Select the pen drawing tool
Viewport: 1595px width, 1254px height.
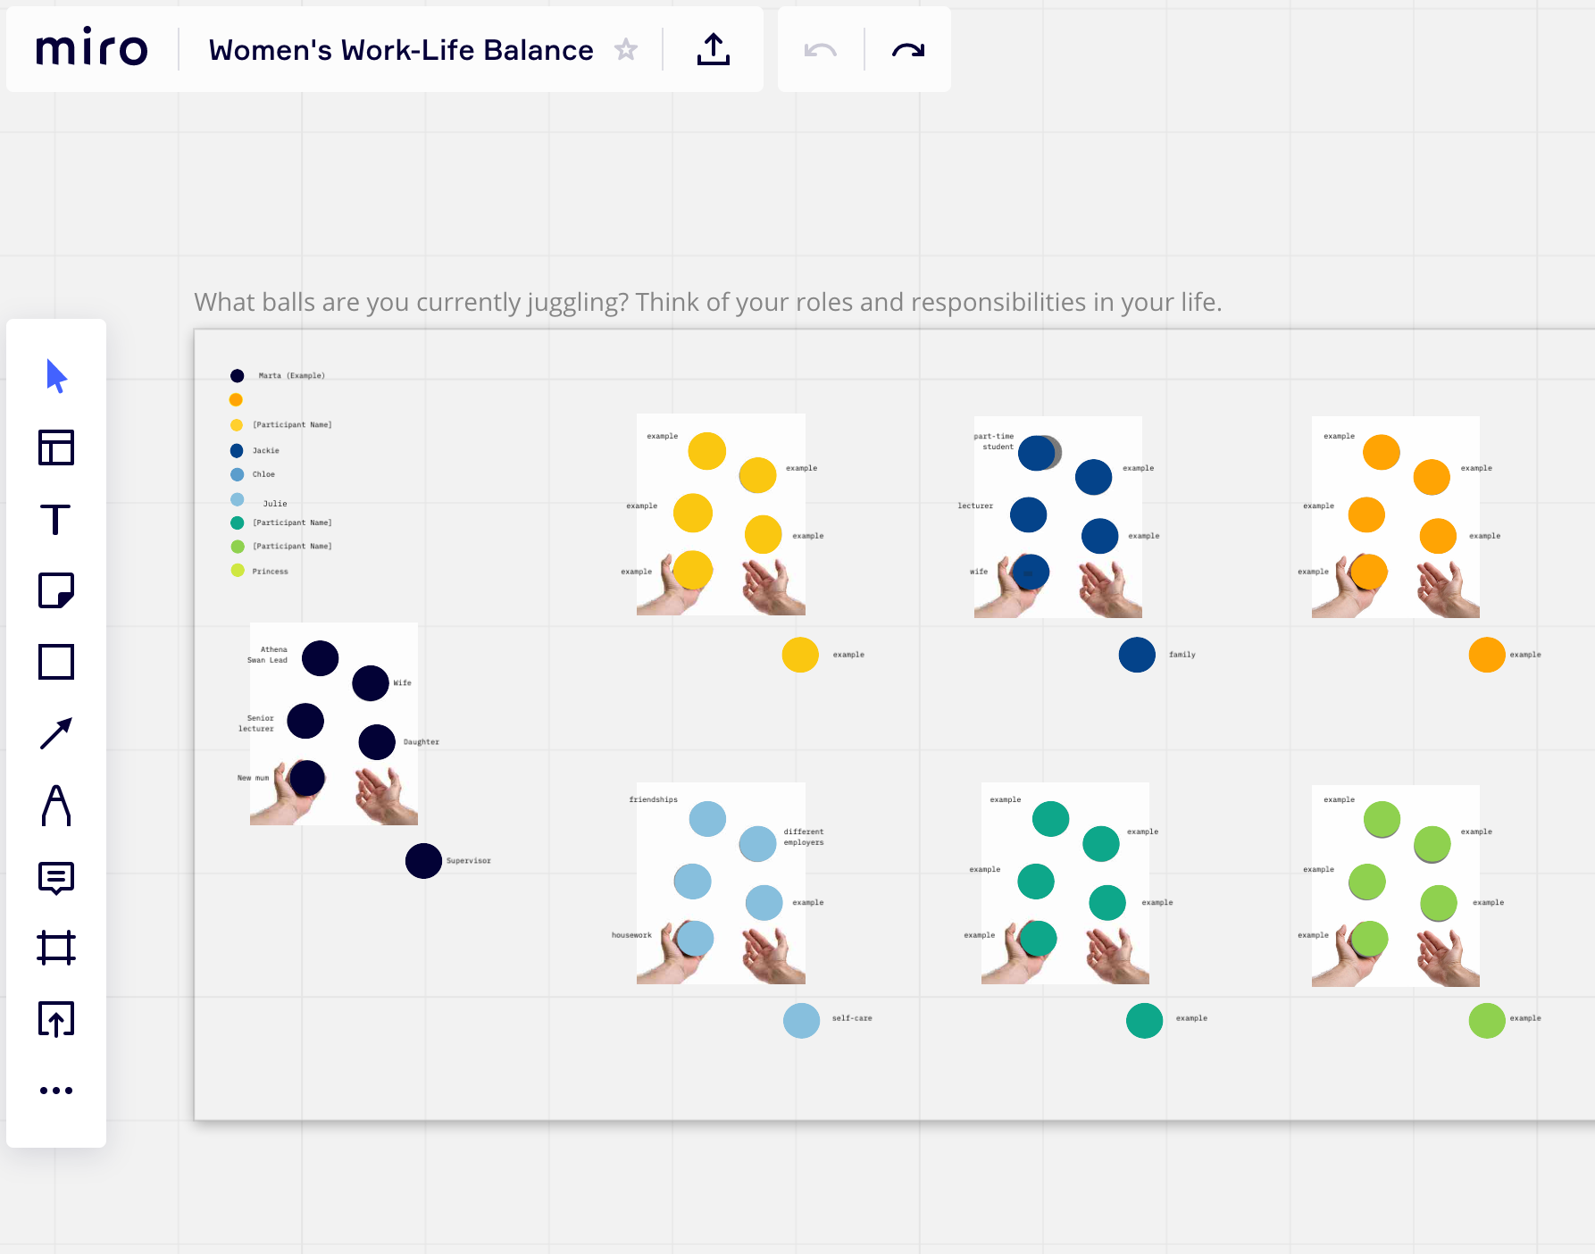(56, 805)
